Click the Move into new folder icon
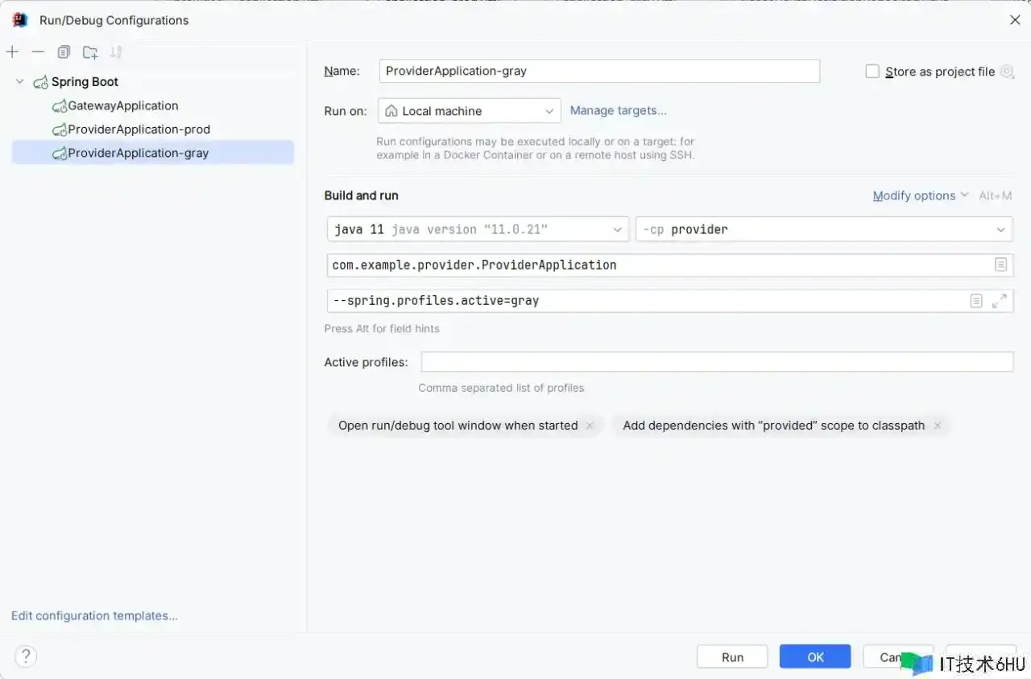Viewport: 1031px width, 679px height. coord(90,52)
